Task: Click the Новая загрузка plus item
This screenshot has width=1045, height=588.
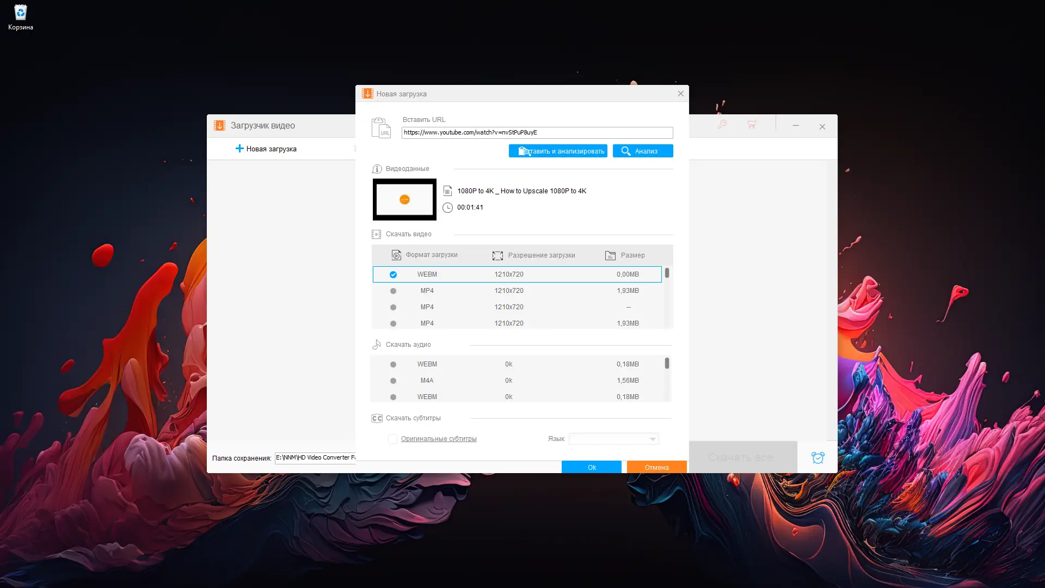Action: tap(266, 149)
